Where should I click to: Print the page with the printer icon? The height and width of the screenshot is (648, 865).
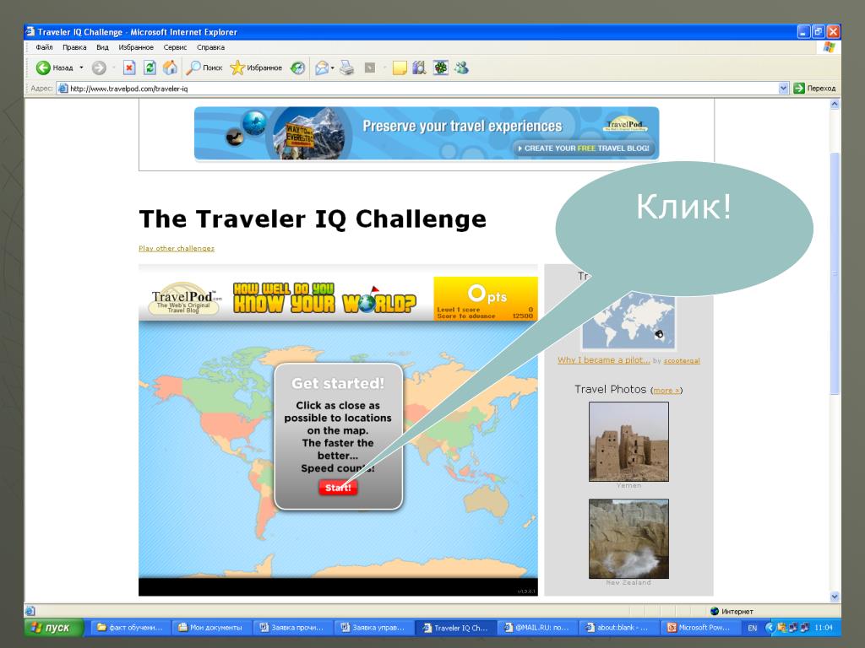tap(347, 67)
